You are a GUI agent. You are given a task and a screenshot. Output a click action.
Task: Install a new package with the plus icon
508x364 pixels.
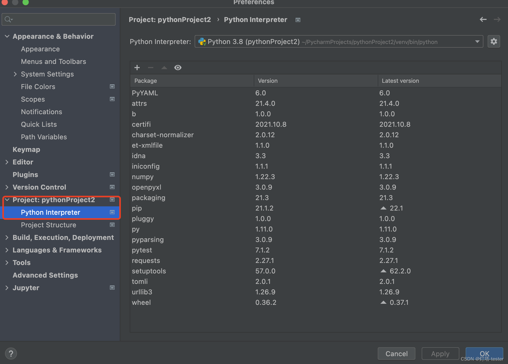pos(137,68)
